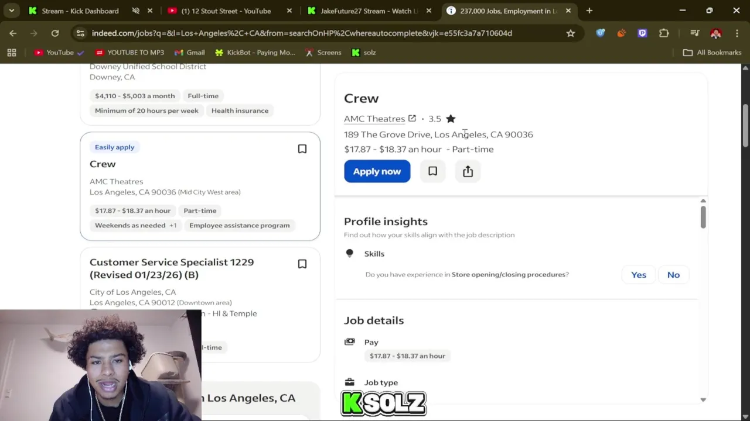Click Profile insights heading
The width and height of the screenshot is (750, 421).
click(386, 222)
